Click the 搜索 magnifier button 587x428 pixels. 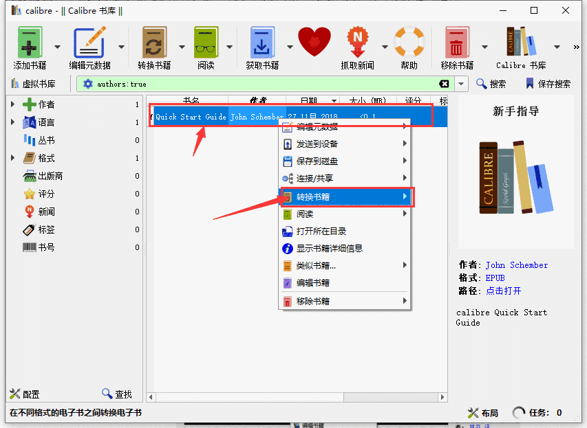[x=491, y=84]
